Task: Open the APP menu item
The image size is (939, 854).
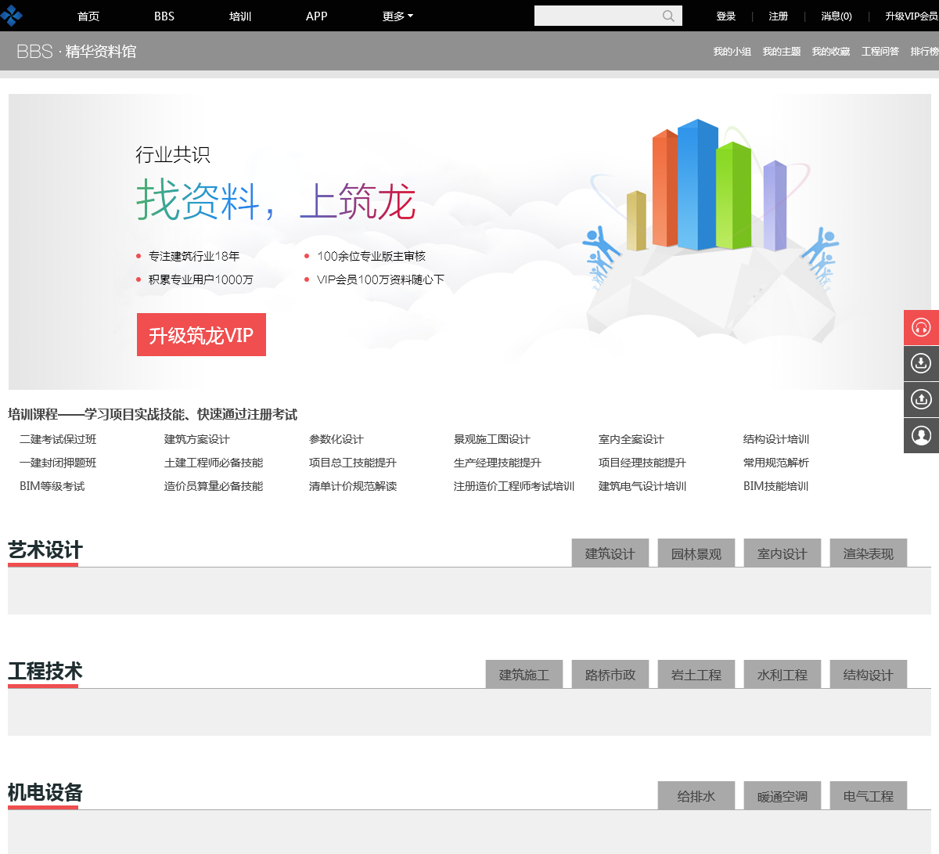Action: click(317, 16)
